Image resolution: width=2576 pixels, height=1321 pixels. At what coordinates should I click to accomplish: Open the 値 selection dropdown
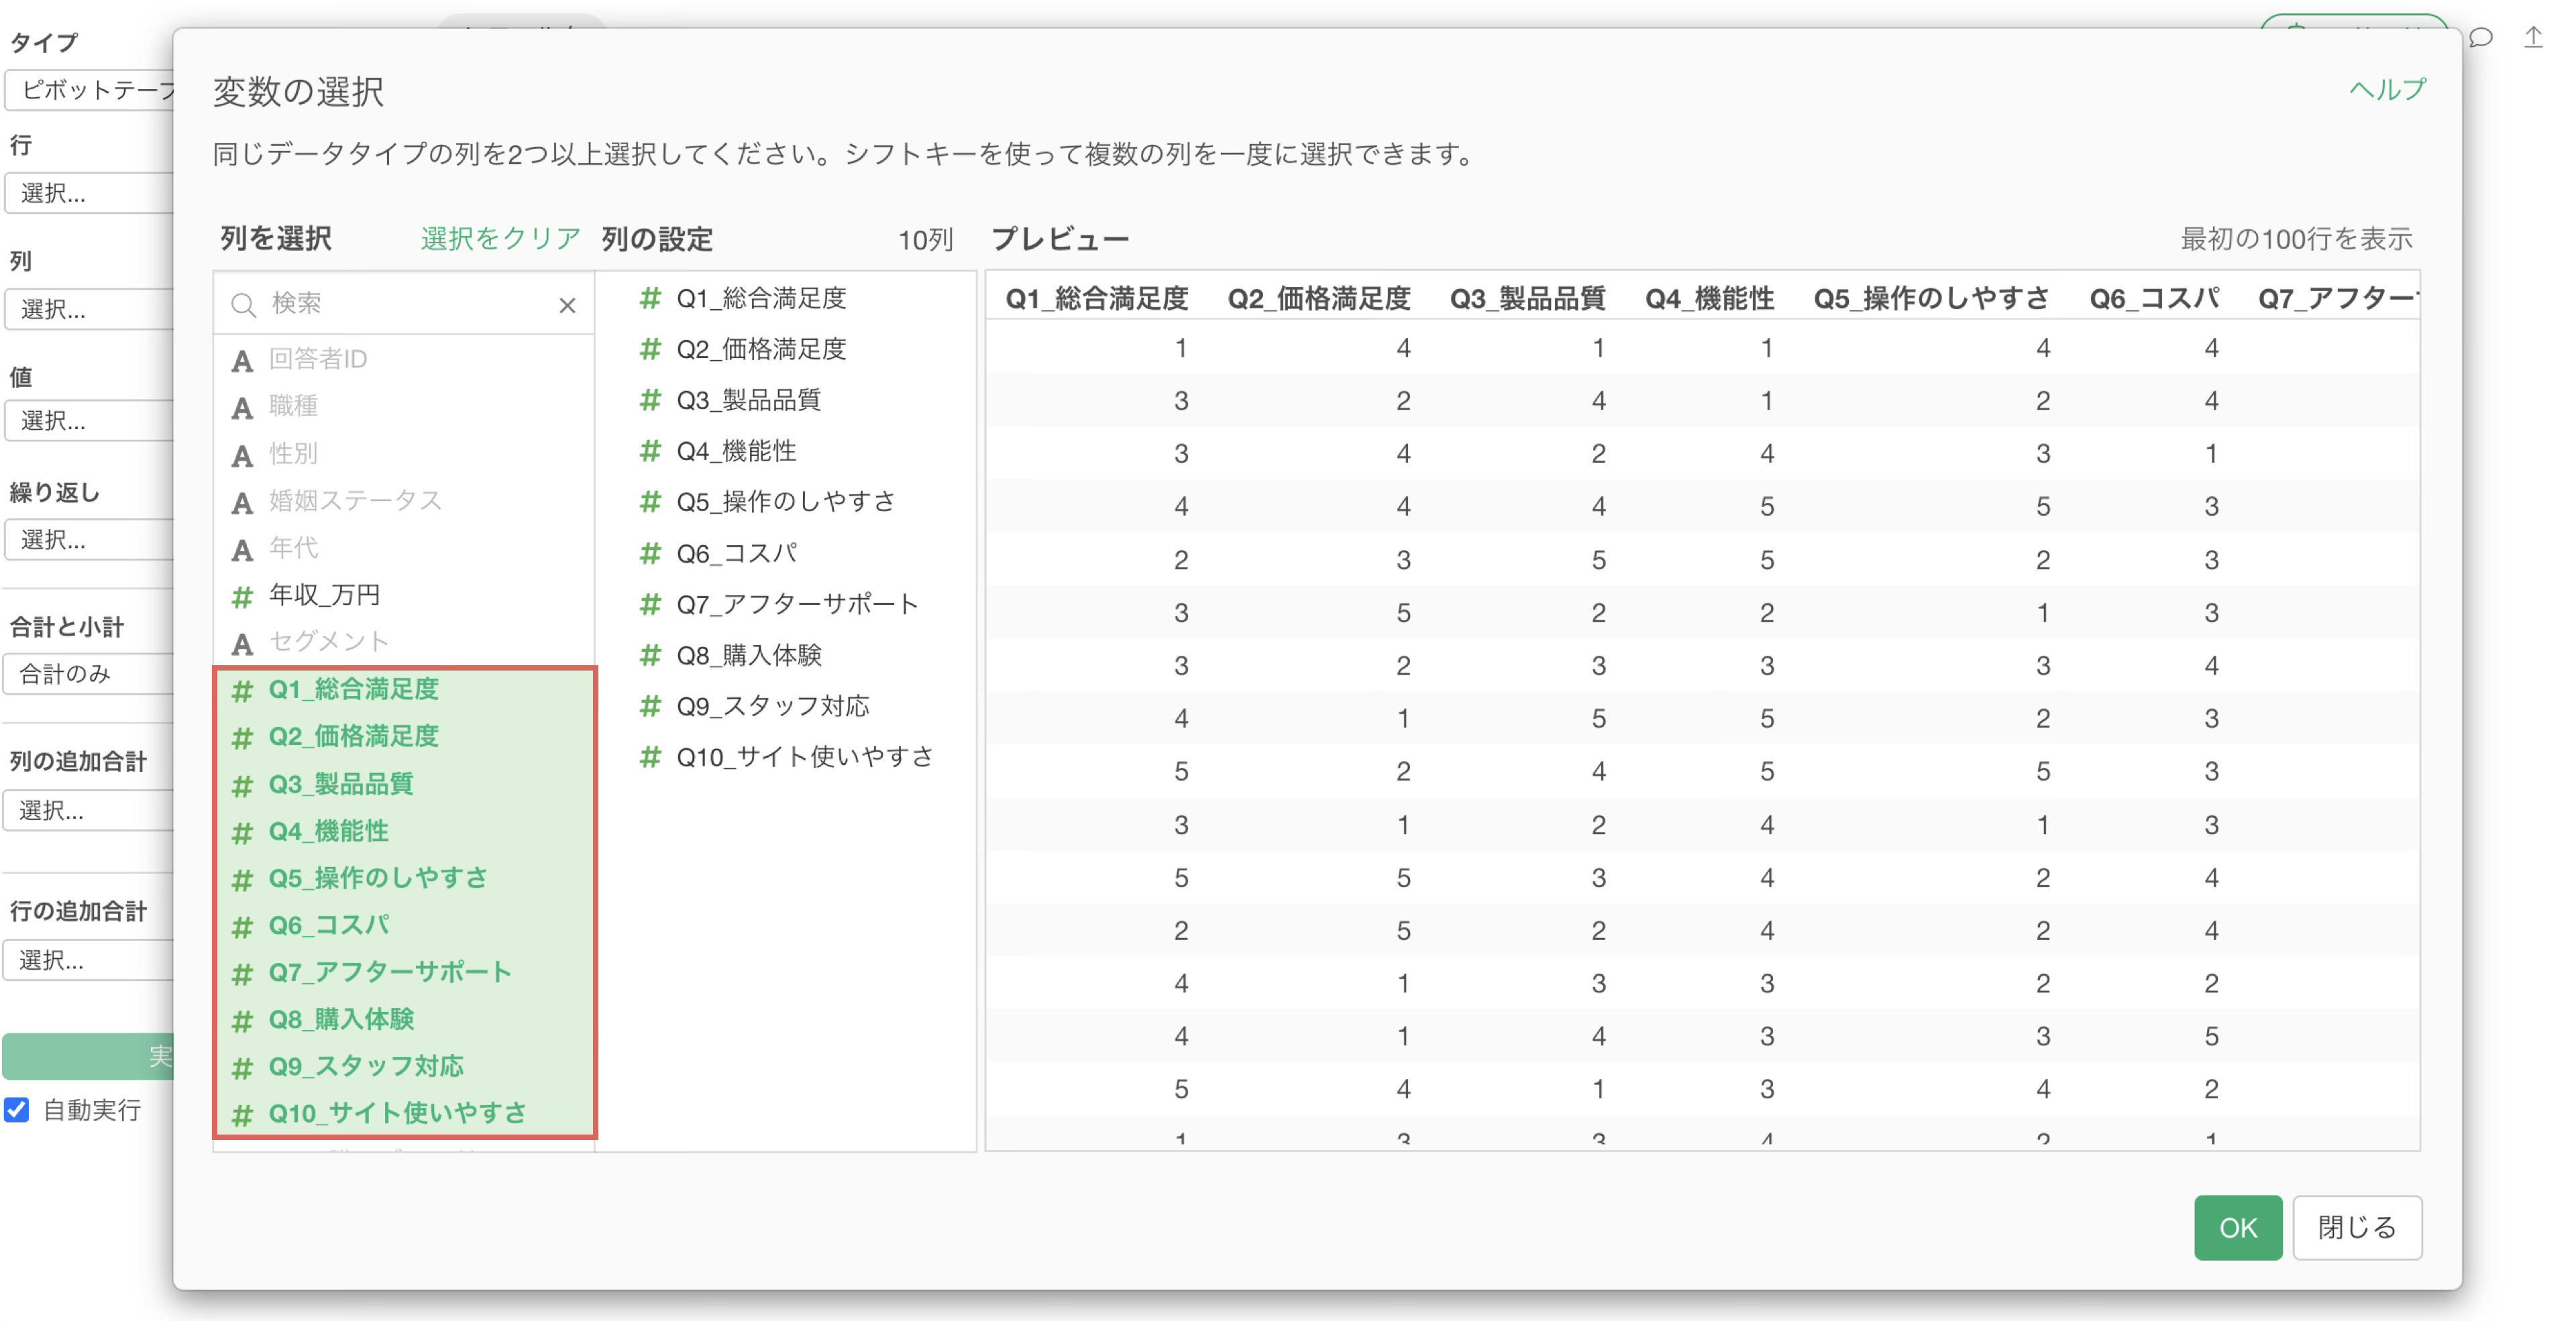click(x=90, y=420)
